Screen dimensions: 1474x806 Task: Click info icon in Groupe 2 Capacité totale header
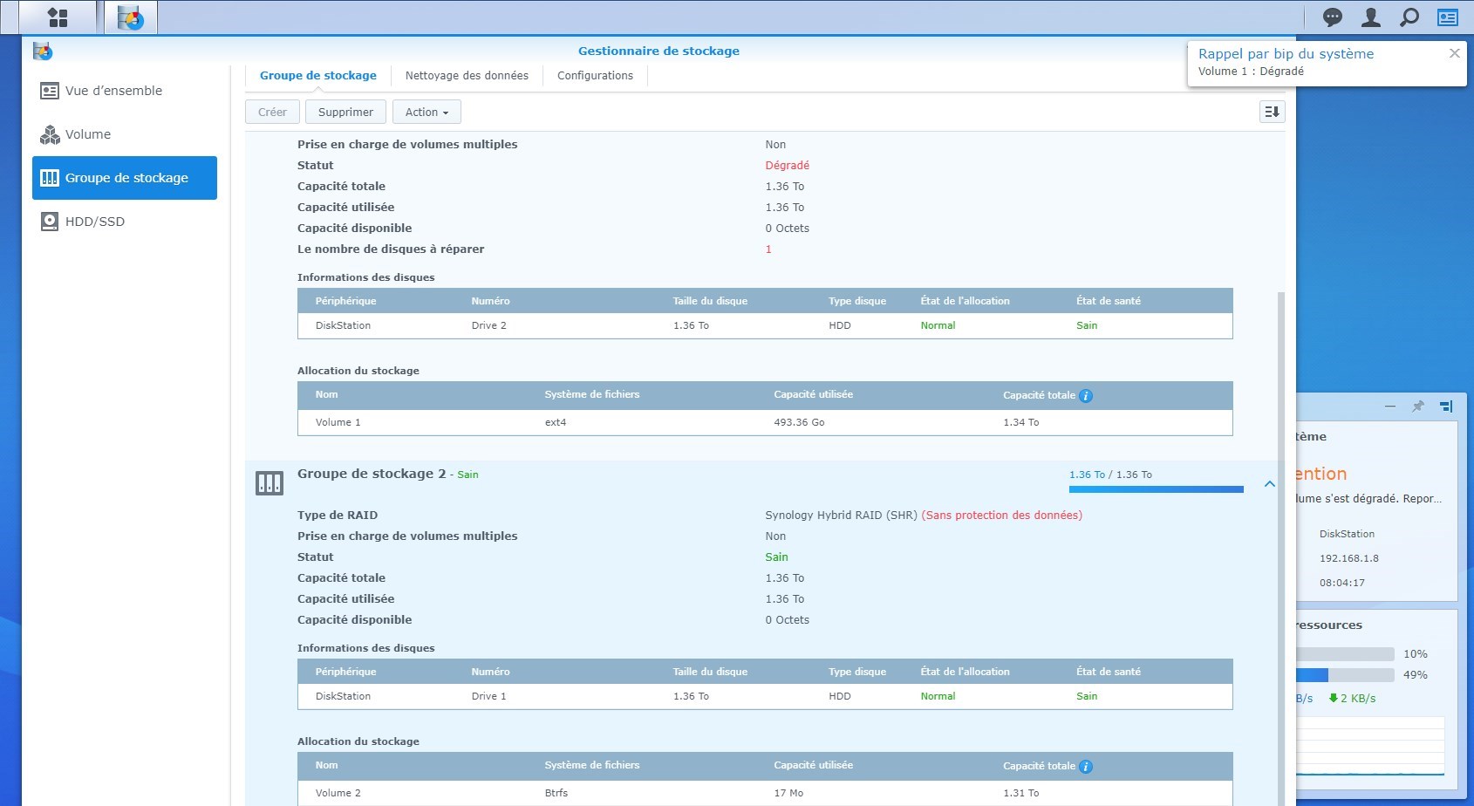point(1086,767)
